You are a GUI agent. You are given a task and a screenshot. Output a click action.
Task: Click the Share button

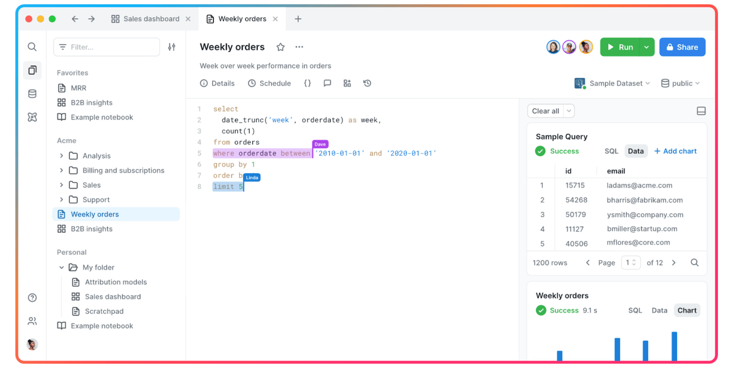(682, 47)
